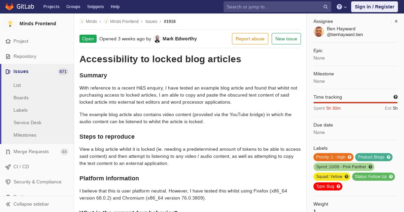Click the Project home icon
404x212 pixels.
pos(8,41)
